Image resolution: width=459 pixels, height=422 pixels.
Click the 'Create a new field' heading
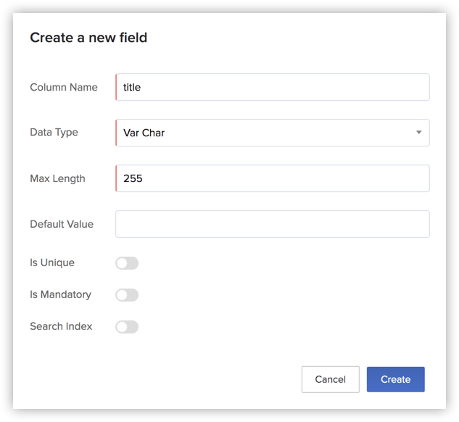click(x=88, y=38)
